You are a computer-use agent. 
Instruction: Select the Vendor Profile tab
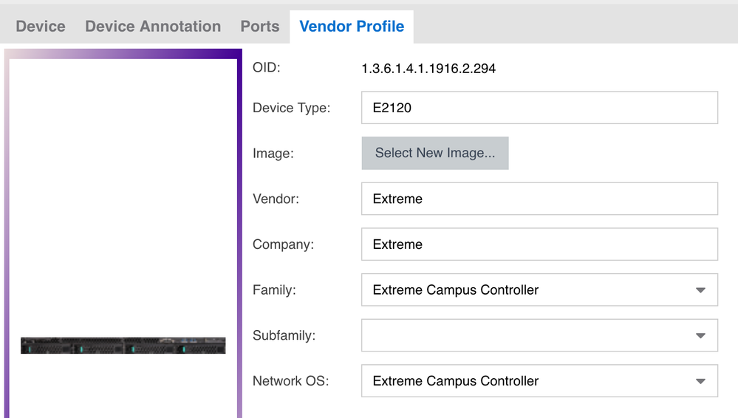coord(352,27)
